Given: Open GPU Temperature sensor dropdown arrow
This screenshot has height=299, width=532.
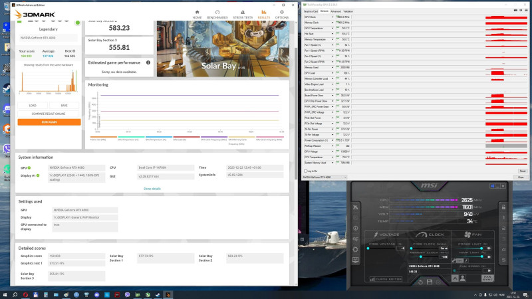Looking at the screenshot, I should point(332,28).
